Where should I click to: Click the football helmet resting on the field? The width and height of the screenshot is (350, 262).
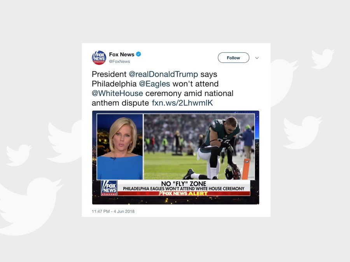[233, 172]
